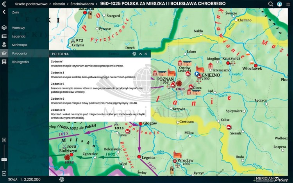Viewport: 293px width, 183px height.
Task: Open settings gear in Polecenia panel header
Action: coord(134,54)
